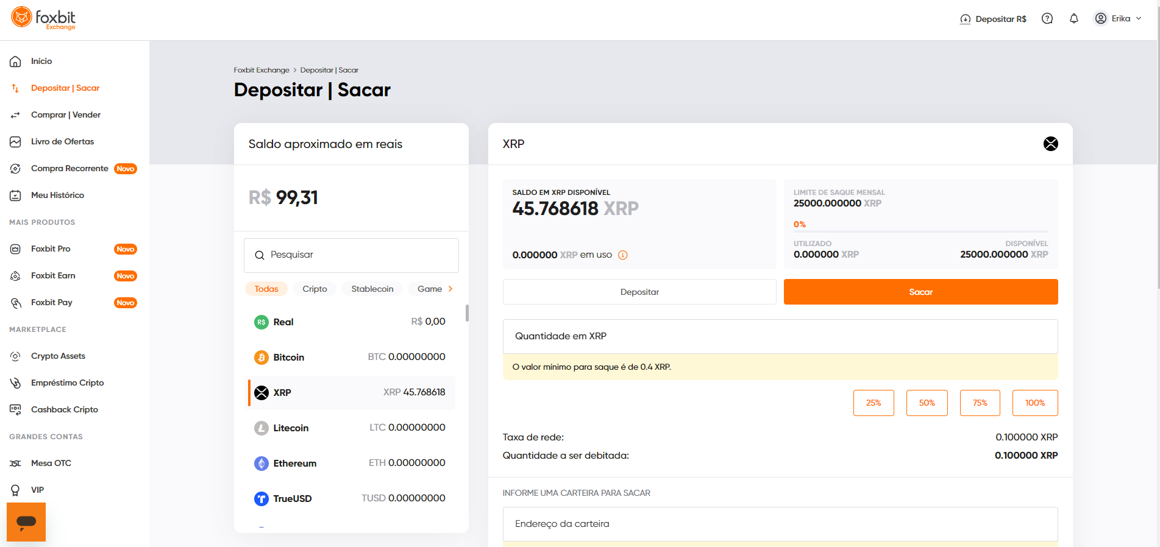Focus the Quantidade em XRP field
Image resolution: width=1160 pixels, height=547 pixels.
pos(780,337)
